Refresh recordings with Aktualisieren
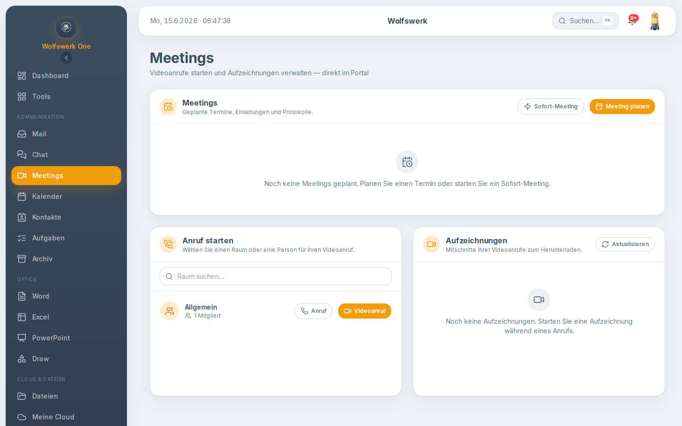This screenshot has width=682, height=426. click(625, 244)
